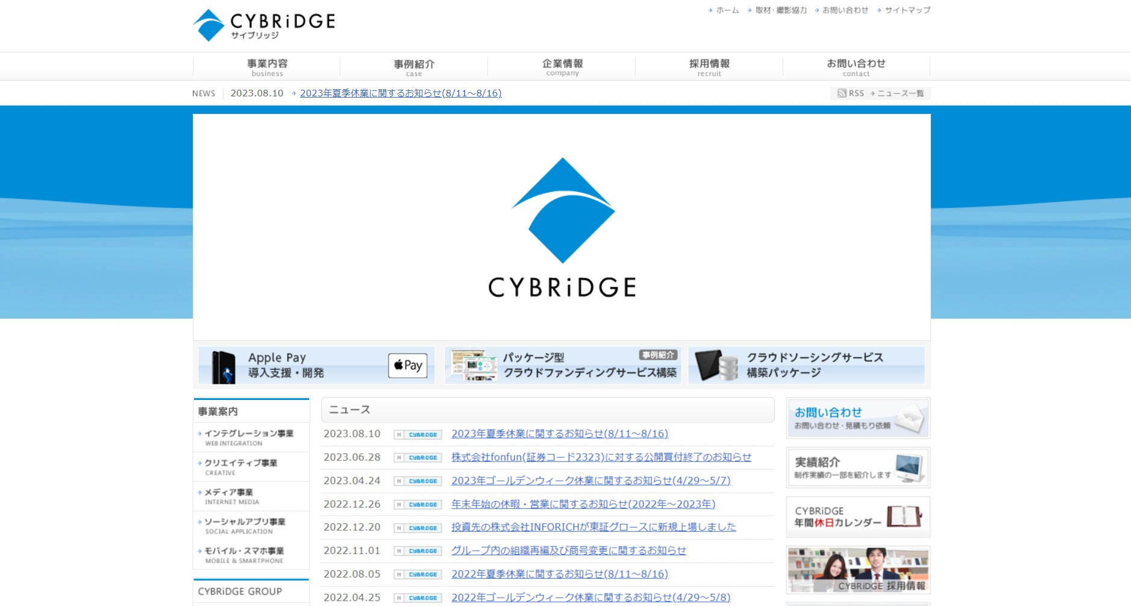Click the CYBRiDGE 採用情報 photo banner
The height and width of the screenshot is (606, 1131).
[x=858, y=570]
